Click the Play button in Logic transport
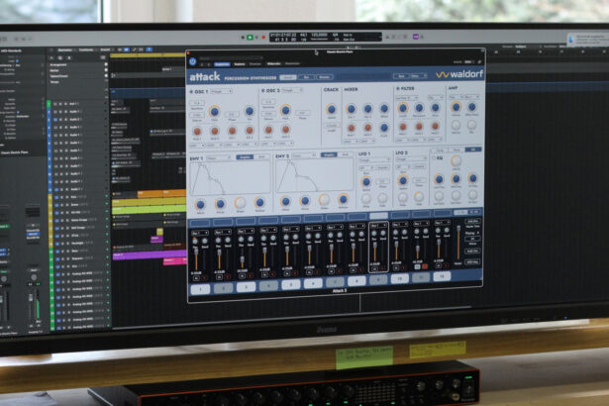 tap(250, 38)
